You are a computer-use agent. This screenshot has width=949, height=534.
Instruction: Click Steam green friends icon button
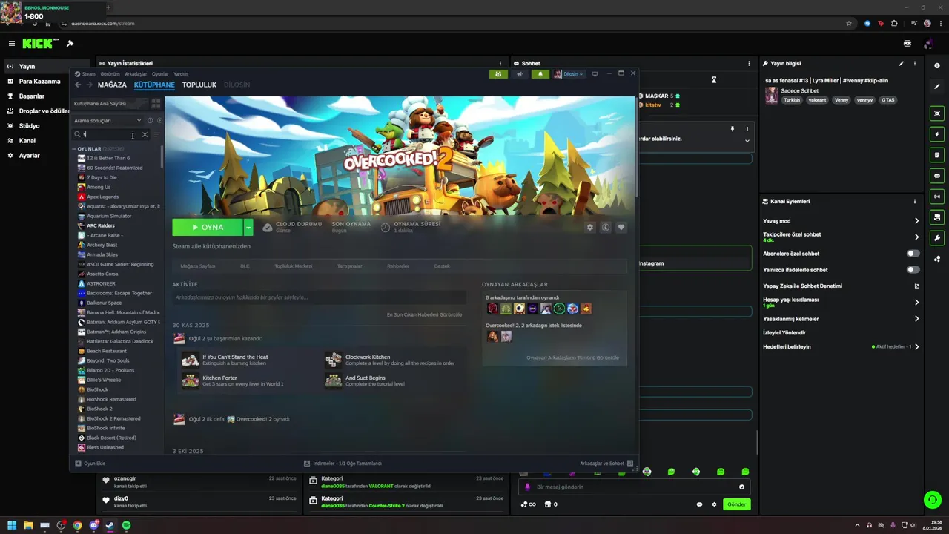coord(498,74)
